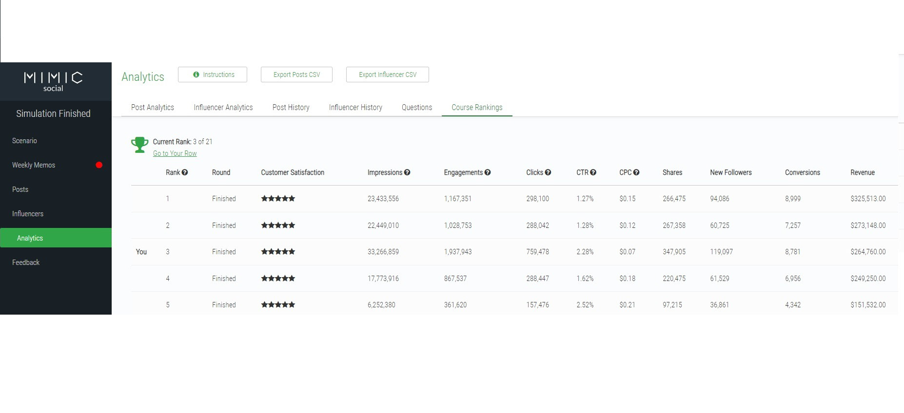Viewport: 904px width, 413px height.
Task: Click the CTR help question icon
Action: coord(593,172)
